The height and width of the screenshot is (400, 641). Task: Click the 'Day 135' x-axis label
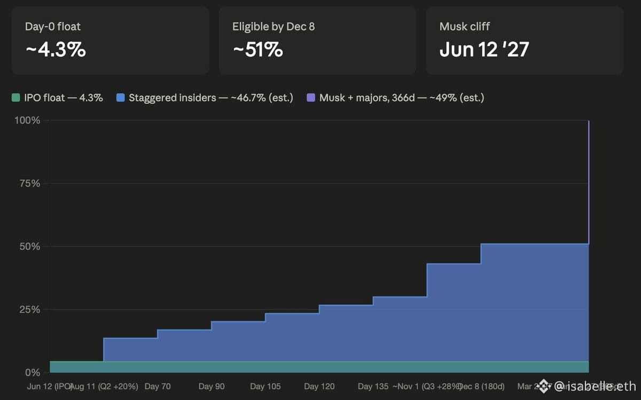tap(373, 386)
